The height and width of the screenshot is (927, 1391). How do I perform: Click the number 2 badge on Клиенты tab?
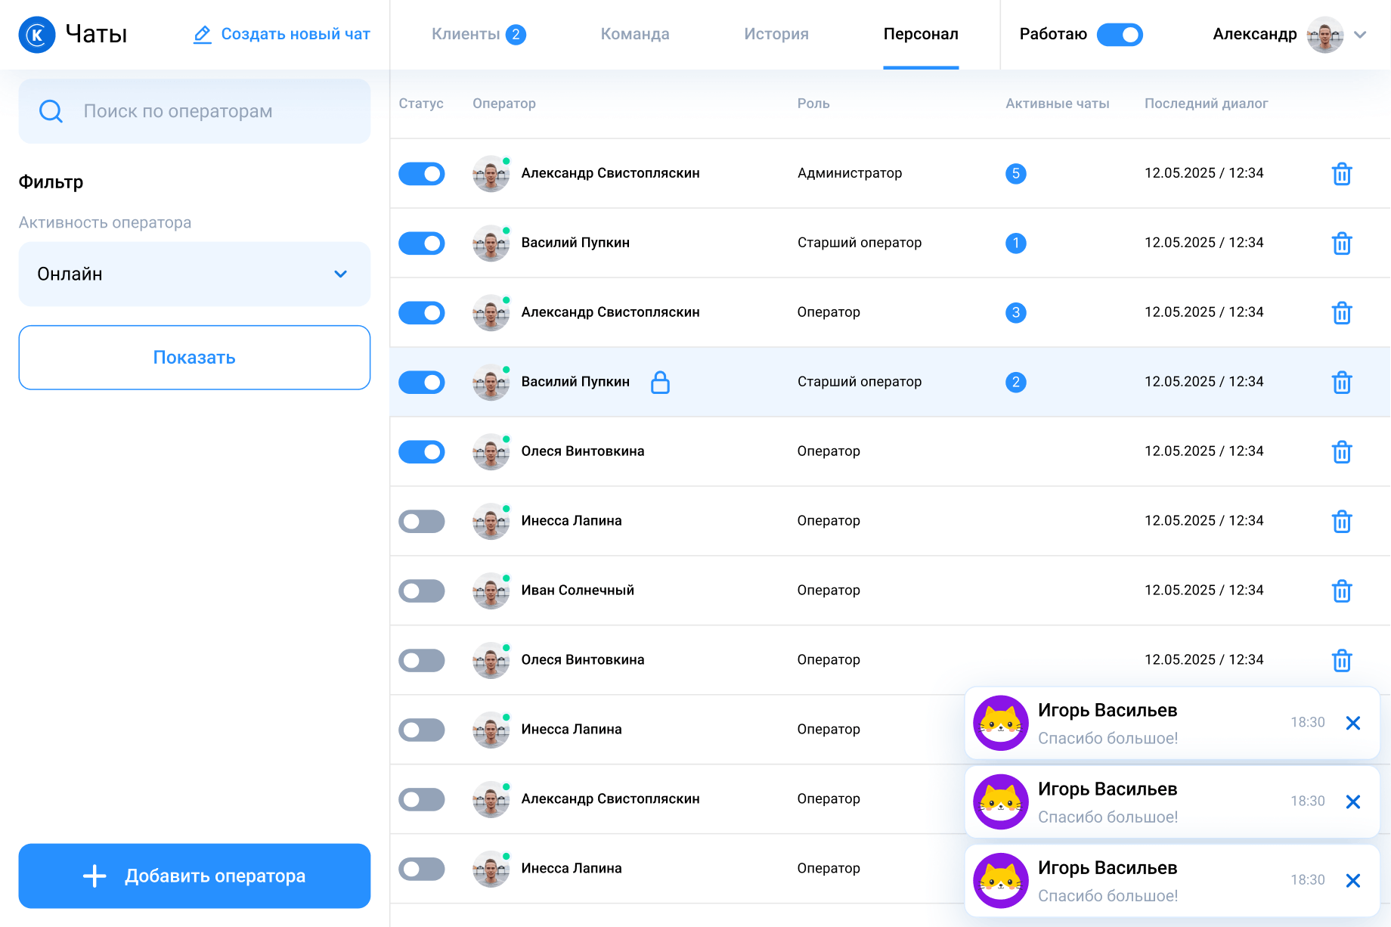(x=516, y=35)
